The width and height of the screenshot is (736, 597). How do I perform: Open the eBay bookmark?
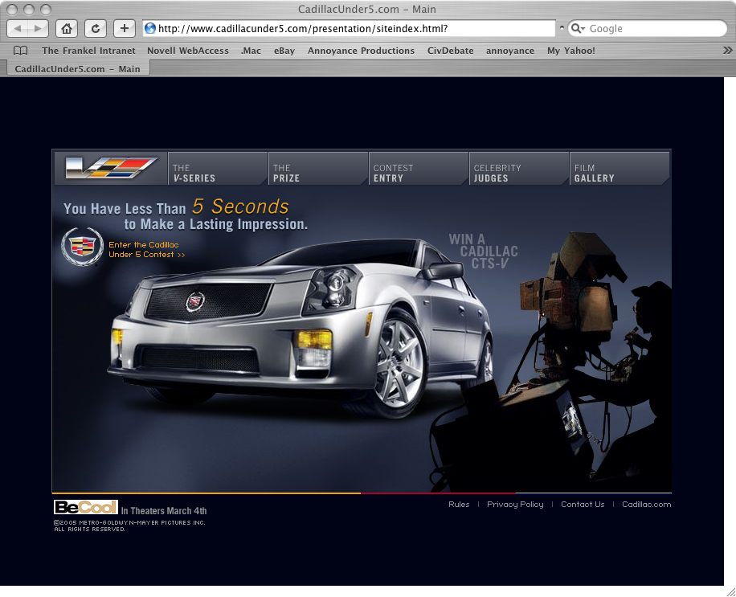click(x=284, y=51)
